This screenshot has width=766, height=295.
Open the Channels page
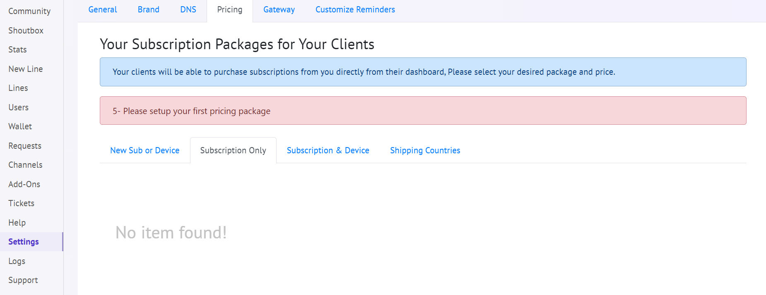coord(25,165)
